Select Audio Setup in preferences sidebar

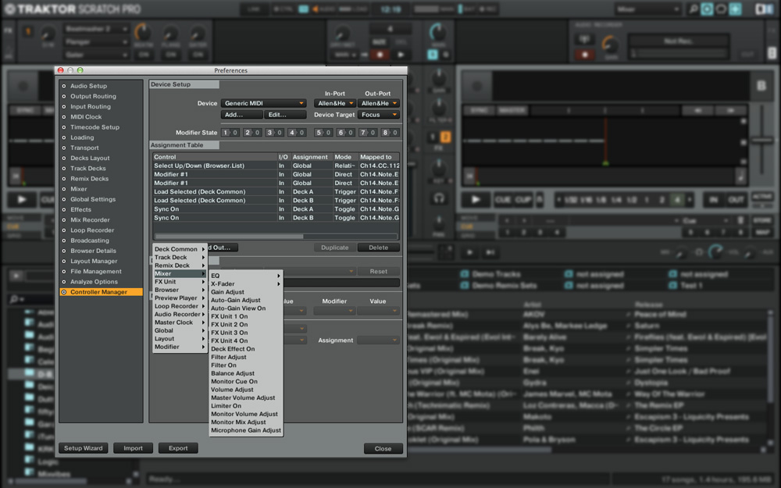coord(88,86)
